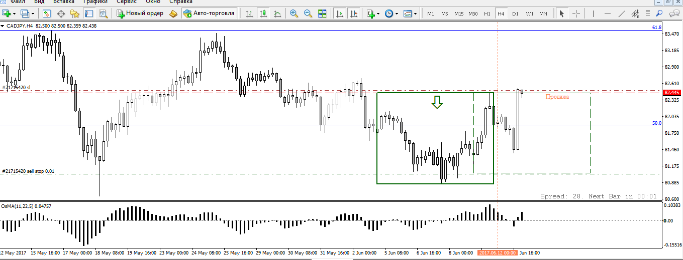The image size is (683, 260).
Task: Click the Indicators list icon
Action: click(x=371, y=14)
